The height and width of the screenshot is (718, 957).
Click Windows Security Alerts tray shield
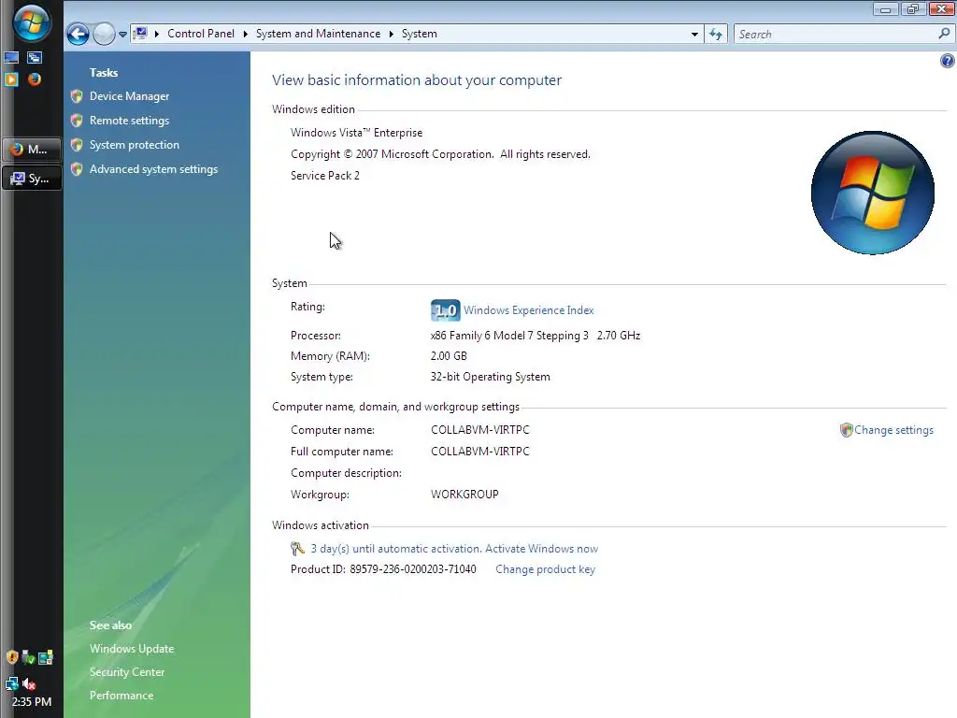click(11, 657)
